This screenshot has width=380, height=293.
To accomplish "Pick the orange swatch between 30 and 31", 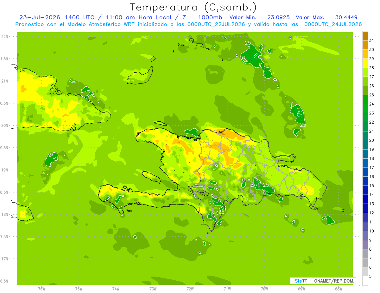I will tap(365, 45).
